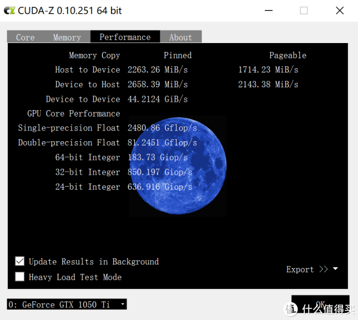Enable Heavy Load Test Mode checkbox
The image size is (358, 320).
20,276
